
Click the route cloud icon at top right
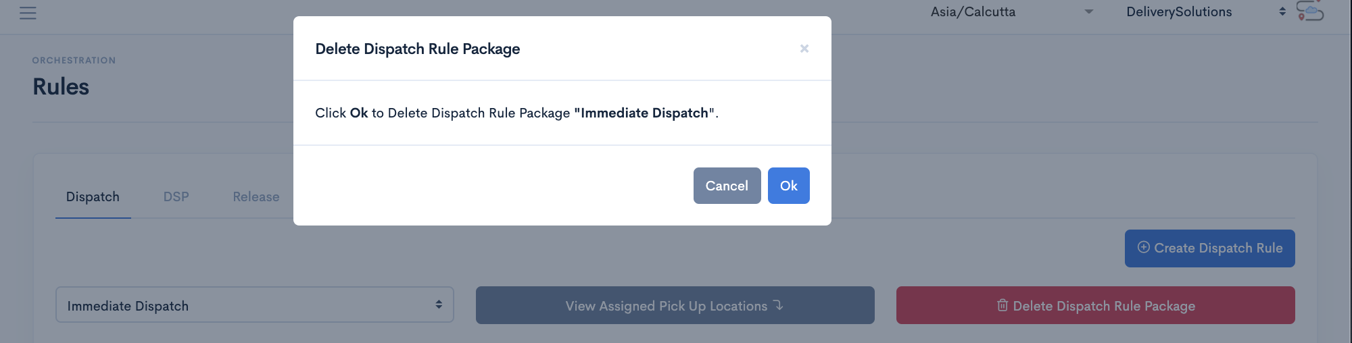pyautogui.click(x=1310, y=11)
